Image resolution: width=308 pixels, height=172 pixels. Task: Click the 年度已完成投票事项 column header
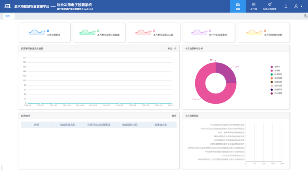(98, 125)
